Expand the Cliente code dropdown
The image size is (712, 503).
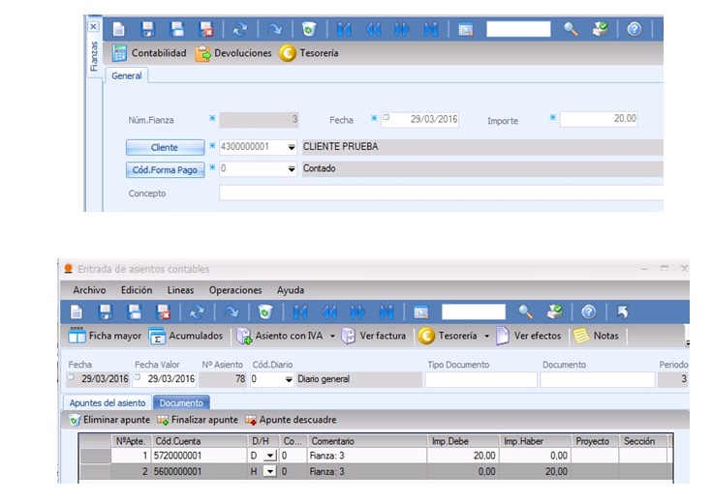click(292, 147)
